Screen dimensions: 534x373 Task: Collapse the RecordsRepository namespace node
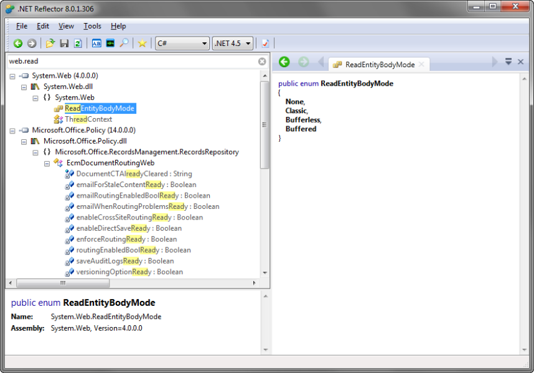pyautogui.click(x=35, y=152)
